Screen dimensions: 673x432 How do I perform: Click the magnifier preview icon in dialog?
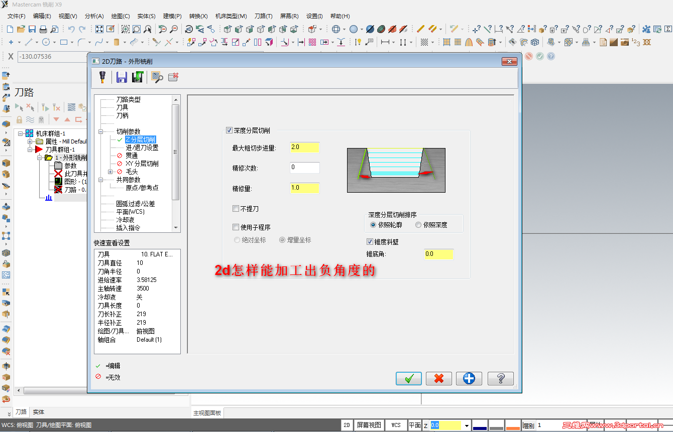click(157, 77)
